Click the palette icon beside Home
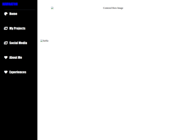The image size is (187, 140). click(x=6, y=14)
